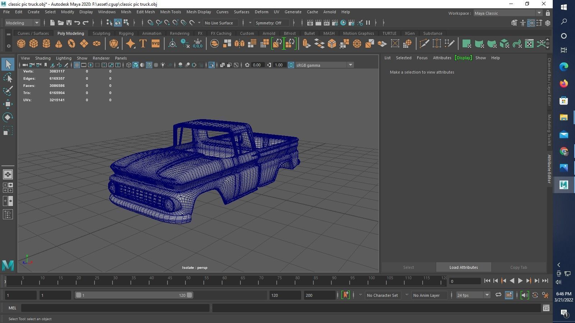Create a polygon torus from the shelf

click(x=72, y=44)
